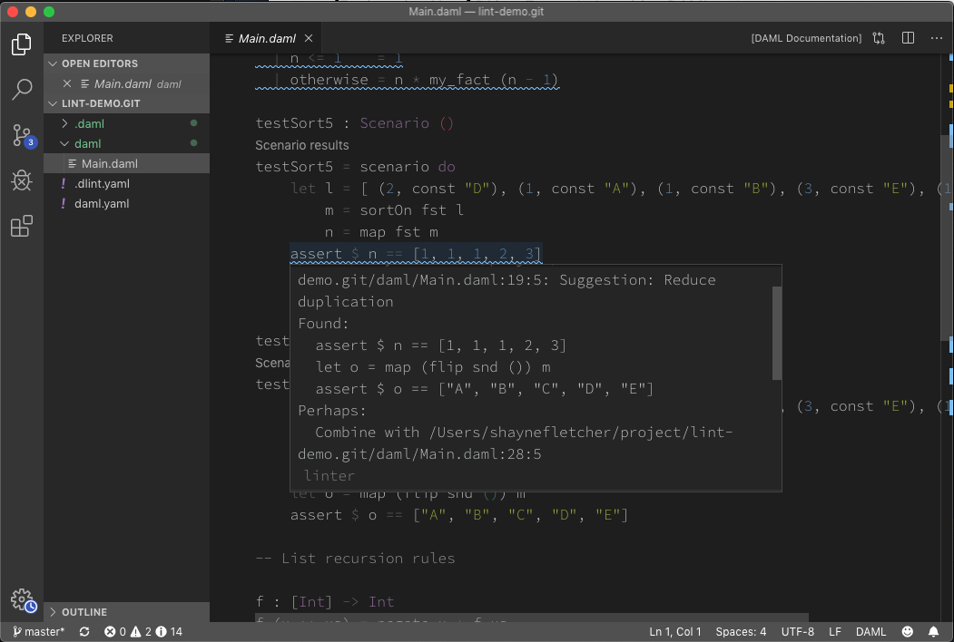Screen dimensions: 954x642
Task: Click the 'f : [Int] -> Int' line
Action: click(x=325, y=602)
